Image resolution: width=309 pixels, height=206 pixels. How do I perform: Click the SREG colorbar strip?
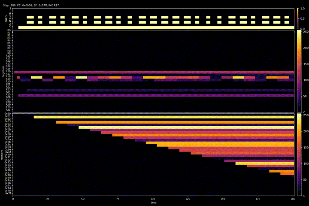[298, 18]
